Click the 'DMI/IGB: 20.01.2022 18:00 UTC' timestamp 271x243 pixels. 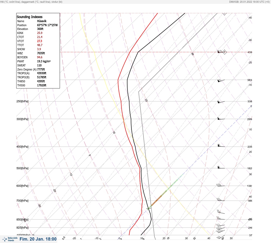click(x=249, y=2)
